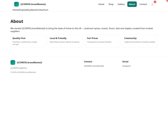Click 'Manchester-based, delivery & pickup' text
This screenshot has width=168, height=126.
(x=65, y=42)
